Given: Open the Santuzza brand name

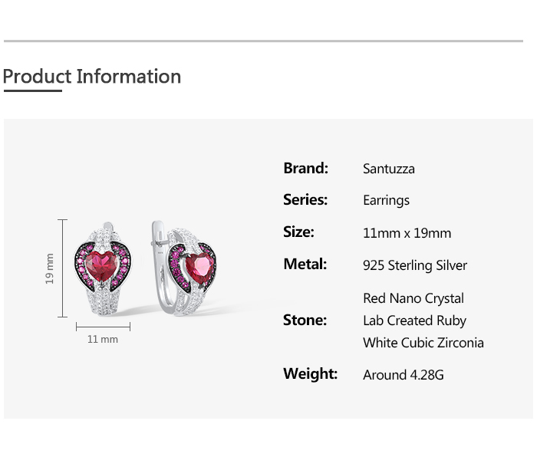Looking at the screenshot, I should (x=389, y=169).
